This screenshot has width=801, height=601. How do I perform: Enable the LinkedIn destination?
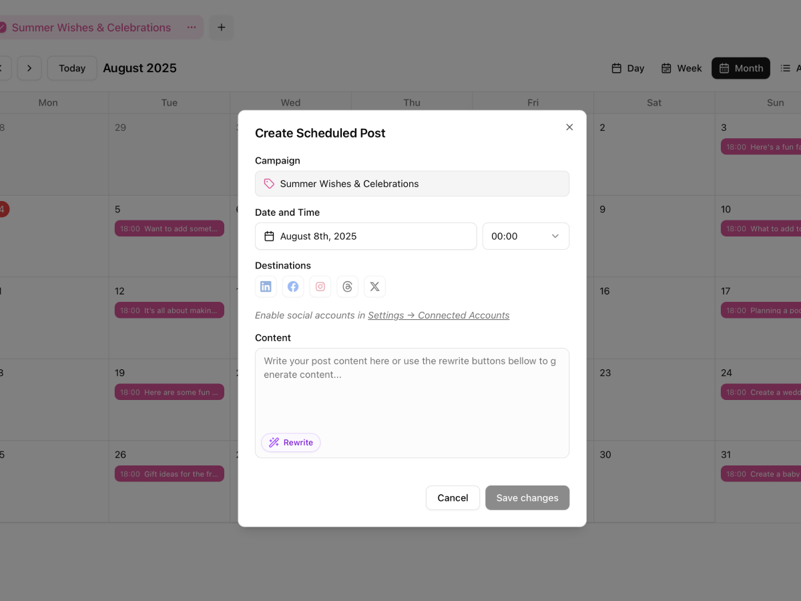266,286
